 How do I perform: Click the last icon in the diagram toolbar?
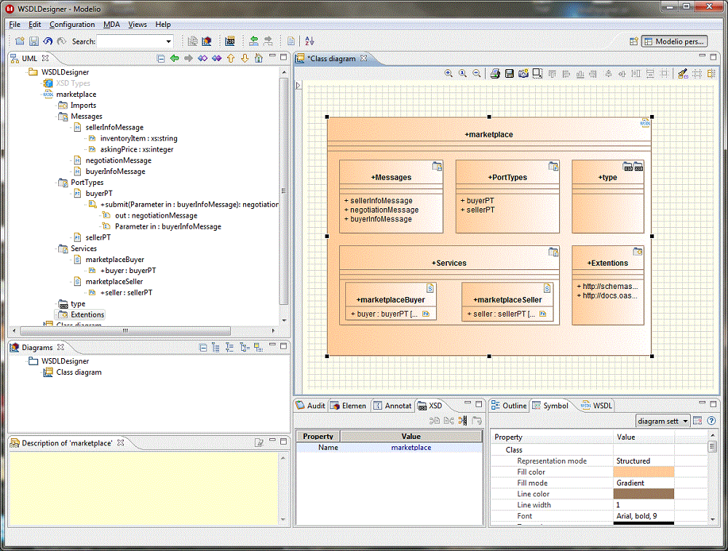(711, 74)
